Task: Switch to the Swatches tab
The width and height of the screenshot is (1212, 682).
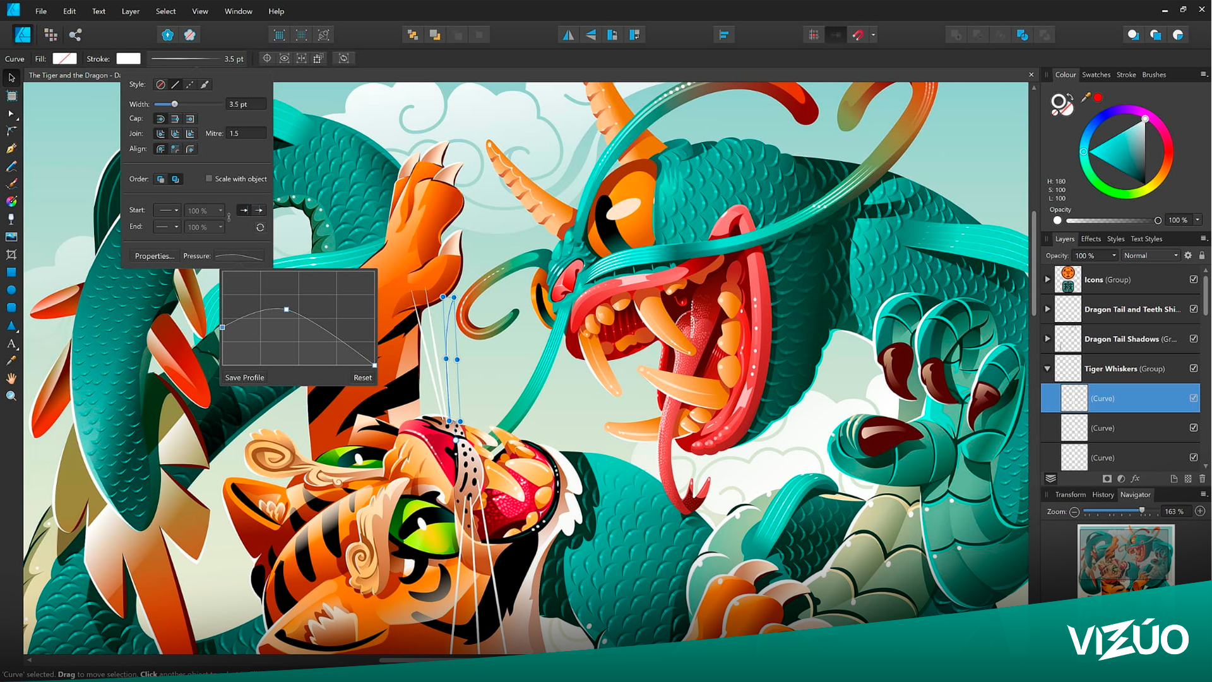Action: (1096, 75)
